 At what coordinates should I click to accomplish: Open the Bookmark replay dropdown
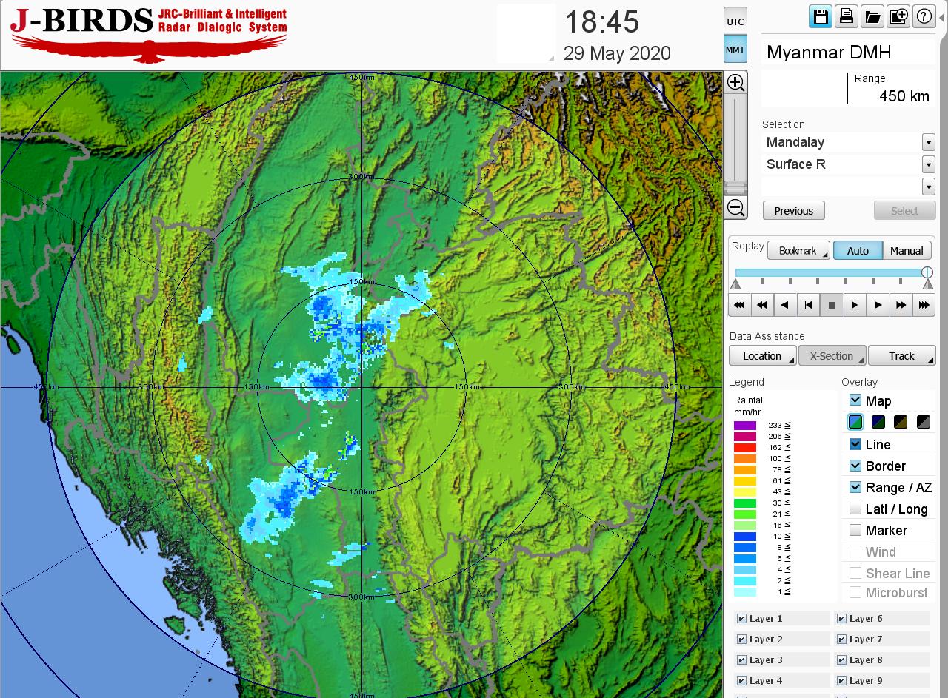coord(798,251)
